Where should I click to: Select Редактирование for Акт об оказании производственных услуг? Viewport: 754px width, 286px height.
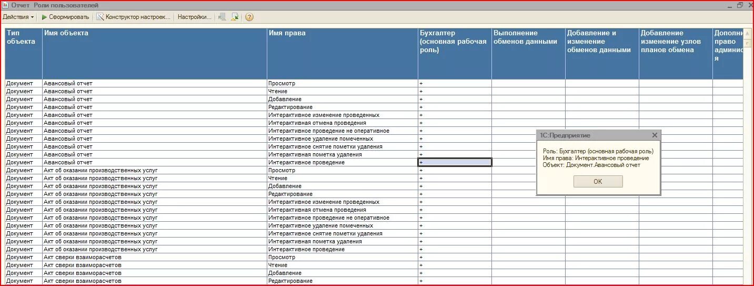pyautogui.click(x=343, y=194)
